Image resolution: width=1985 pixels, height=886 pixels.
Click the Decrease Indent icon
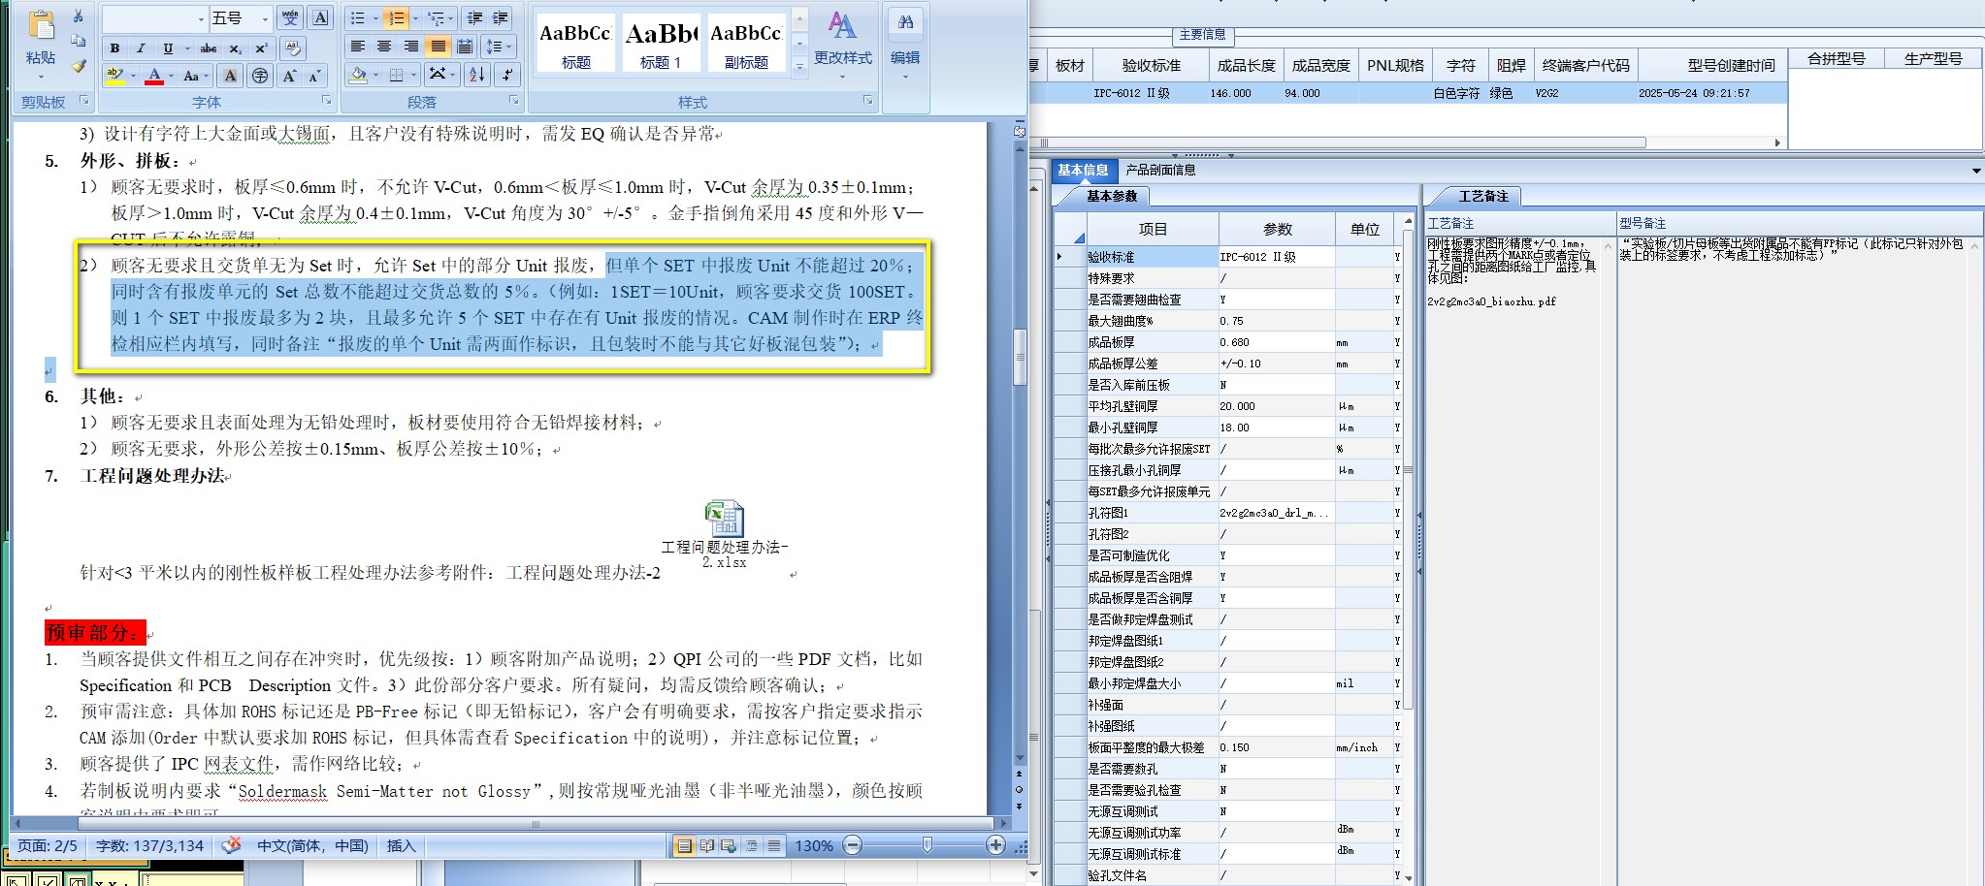(474, 18)
